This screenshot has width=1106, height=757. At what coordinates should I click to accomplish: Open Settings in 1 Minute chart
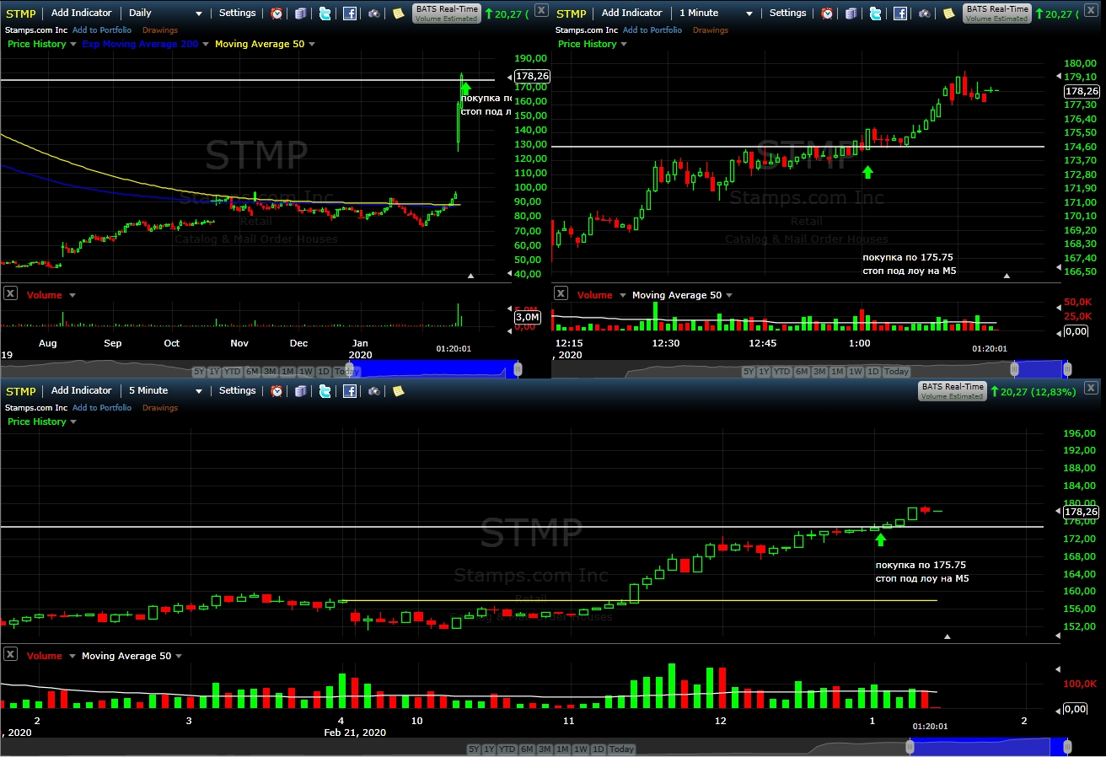pyautogui.click(x=787, y=13)
